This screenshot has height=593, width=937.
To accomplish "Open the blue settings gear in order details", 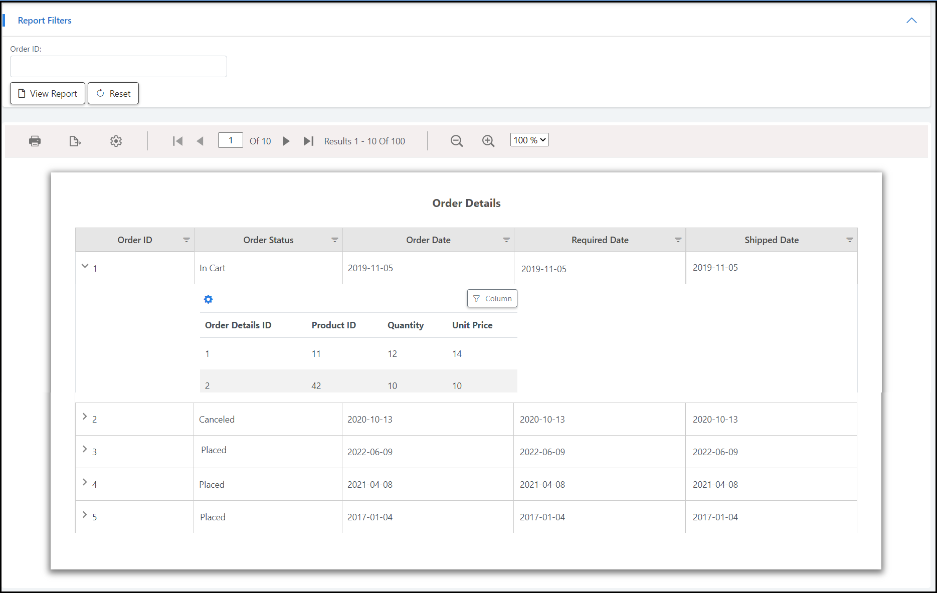I will tap(208, 299).
